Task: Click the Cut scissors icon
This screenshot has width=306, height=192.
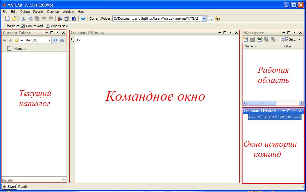Action: point(23,18)
